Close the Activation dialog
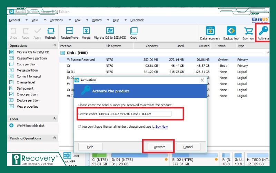 pyautogui.click(x=203, y=80)
